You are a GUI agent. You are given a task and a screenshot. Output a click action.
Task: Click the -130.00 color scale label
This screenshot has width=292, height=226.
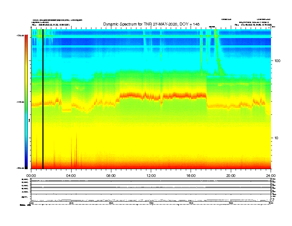20,35
